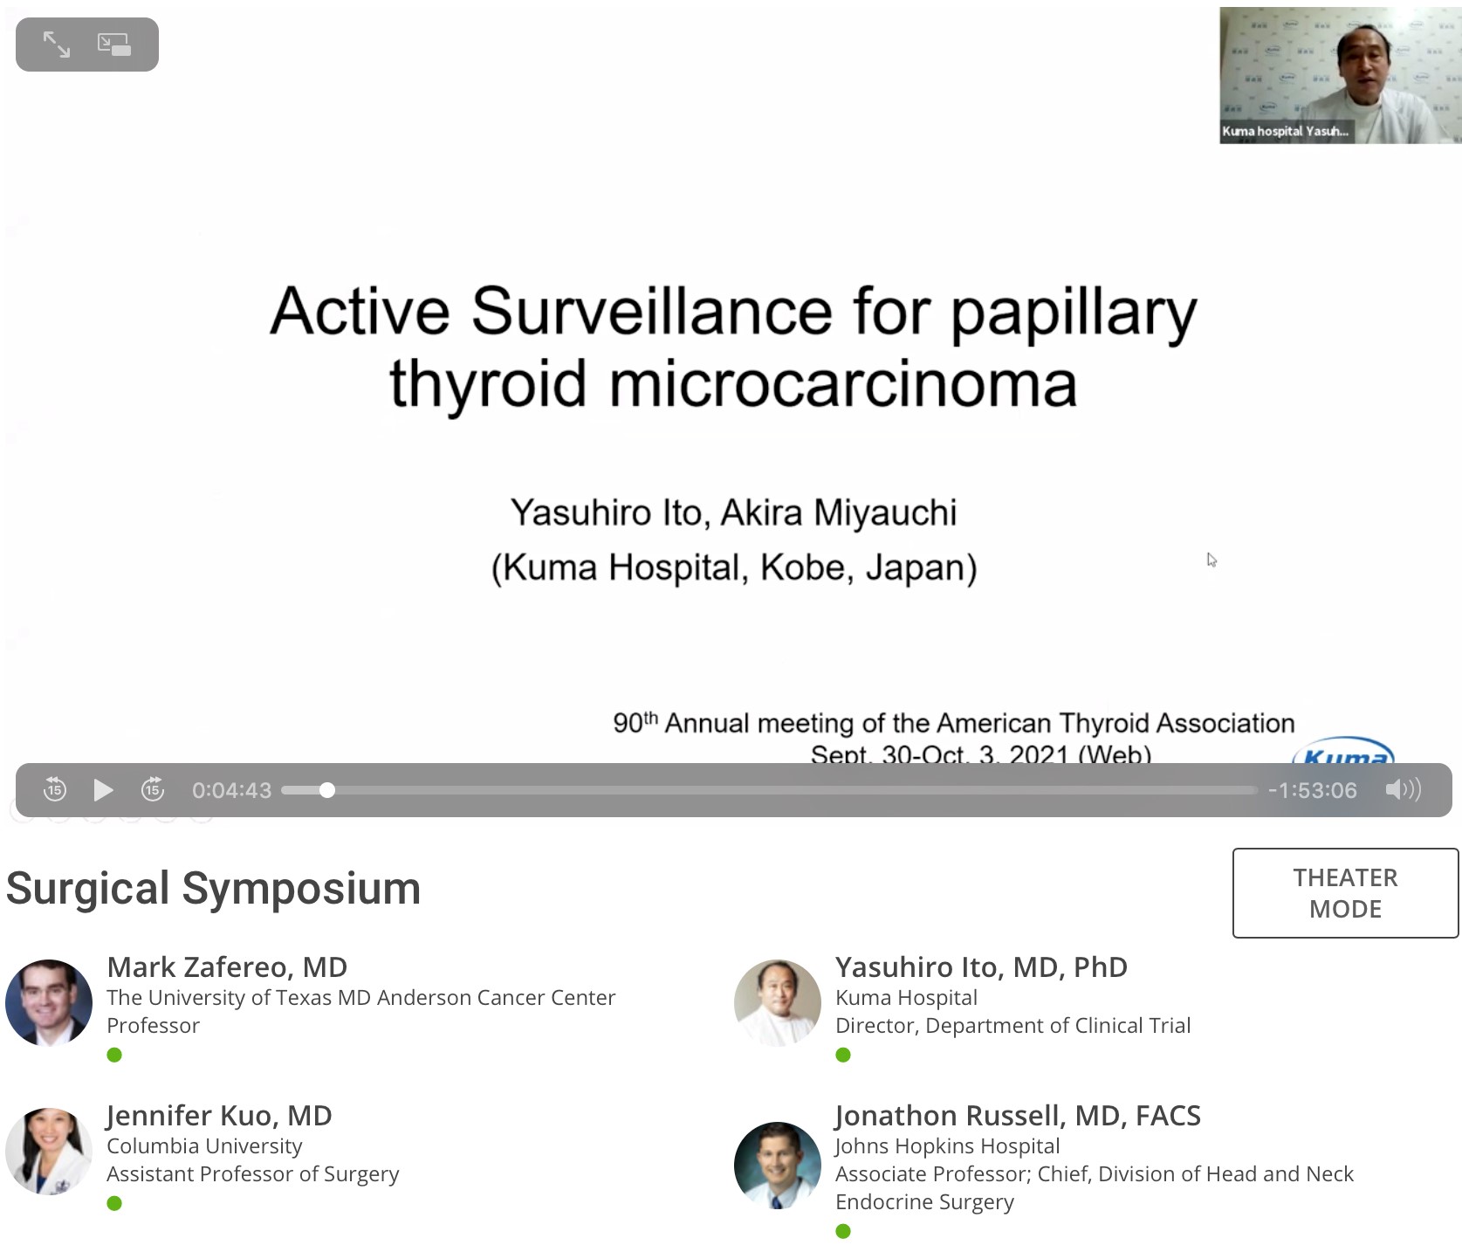This screenshot has width=1462, height=1245.
Task: Click the Surgical Symposium heading
Action: click(x=213, y=888)
